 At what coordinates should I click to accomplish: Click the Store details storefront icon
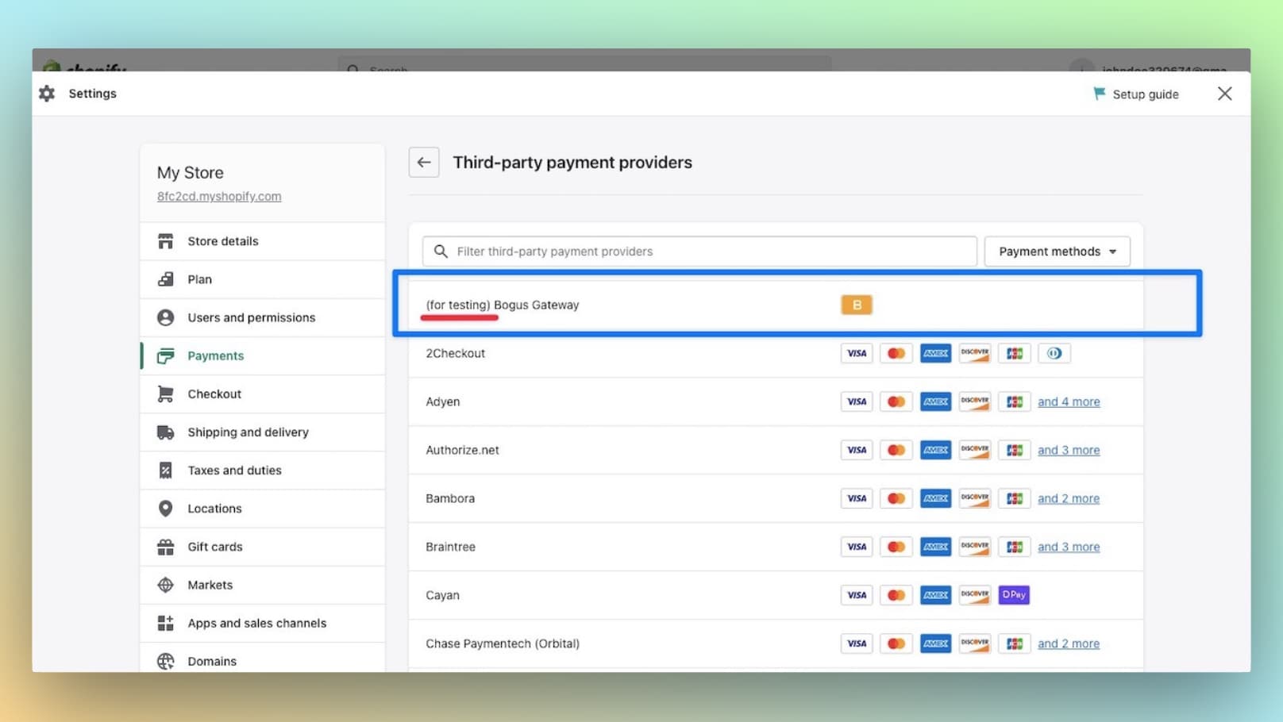pos(165,241)
